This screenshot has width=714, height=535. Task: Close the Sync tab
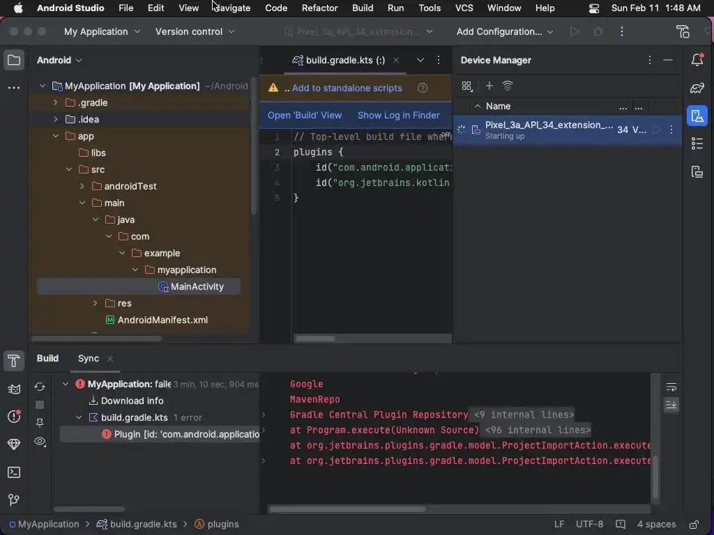tap(109, 359)
